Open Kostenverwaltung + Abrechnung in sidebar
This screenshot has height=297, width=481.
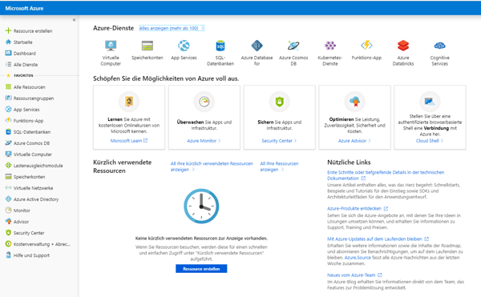pyautogui.click(x=42, y=244)
